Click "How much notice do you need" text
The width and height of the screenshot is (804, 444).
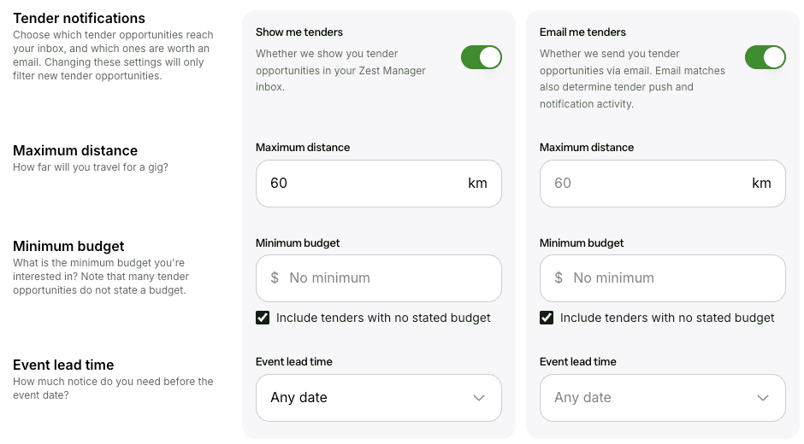coord(113,388)
